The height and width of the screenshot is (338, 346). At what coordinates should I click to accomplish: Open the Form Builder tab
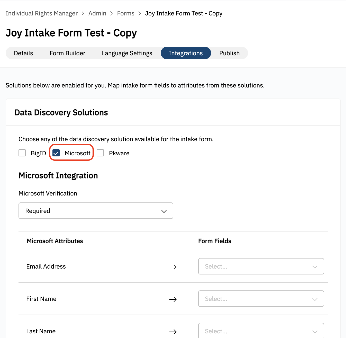(x=67, y=53)
